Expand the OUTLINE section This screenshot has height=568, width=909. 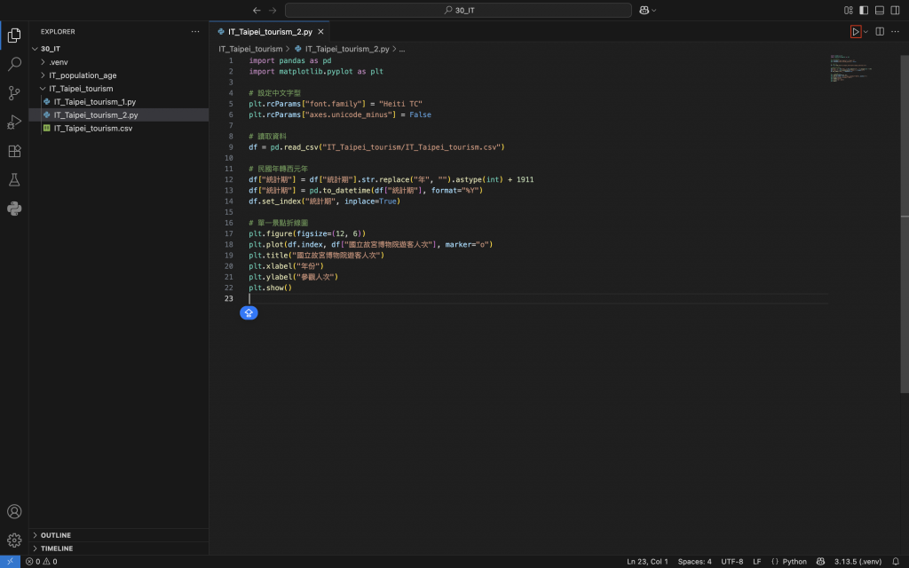pyautogui.click(x=56, y=535)
